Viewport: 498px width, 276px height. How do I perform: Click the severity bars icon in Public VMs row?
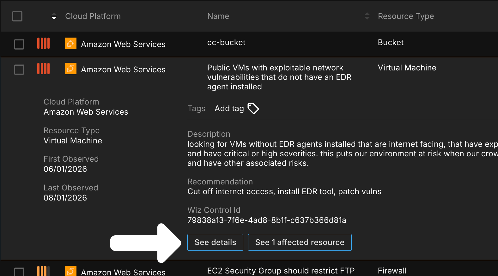click(44, 69)
